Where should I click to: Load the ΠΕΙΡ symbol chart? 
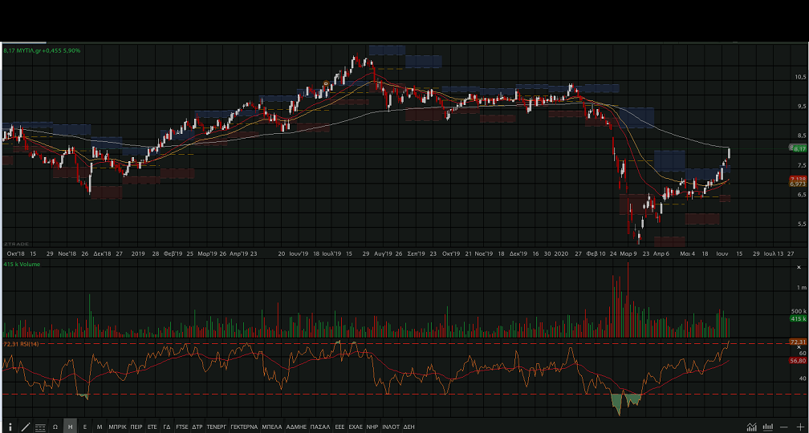pyautogui.click(x=136, y=427)
